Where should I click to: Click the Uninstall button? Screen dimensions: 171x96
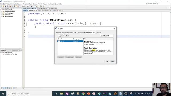tap(78, 57)
